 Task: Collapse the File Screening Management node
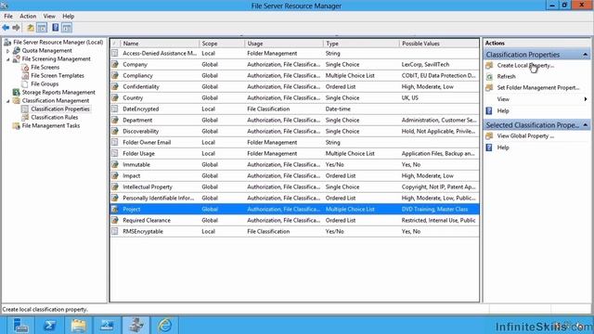[8, 59]
